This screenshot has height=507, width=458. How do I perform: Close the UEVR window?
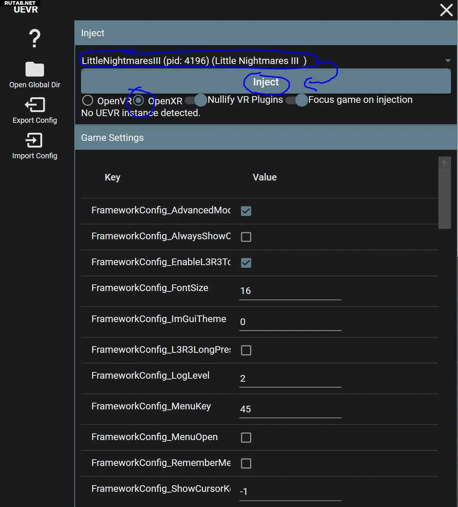pos(446,10)
